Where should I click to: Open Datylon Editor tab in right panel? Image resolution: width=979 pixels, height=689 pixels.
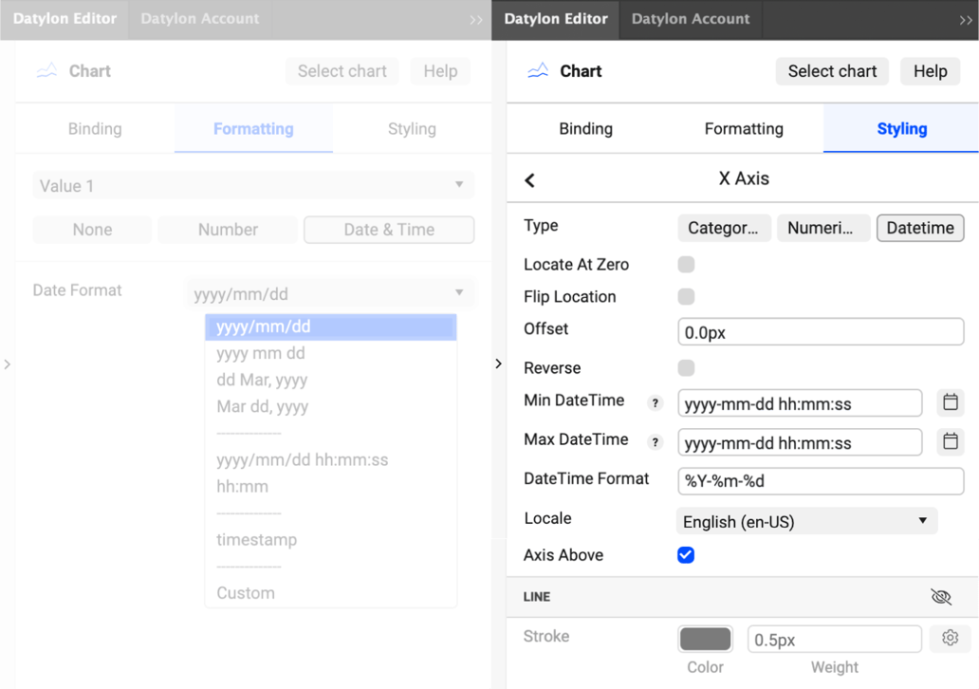click(556, 19)
